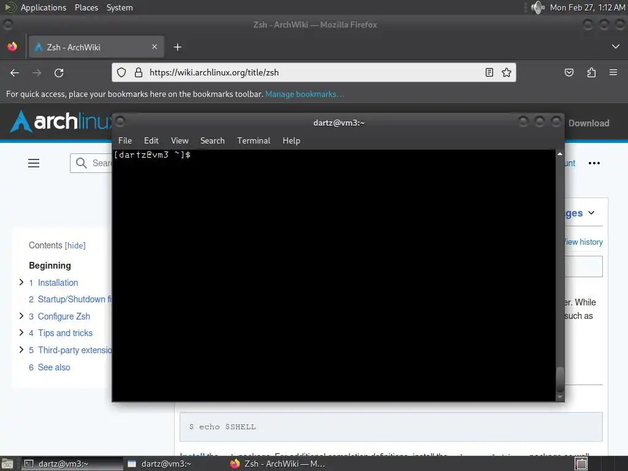Hide the contents table
Image resolution: width=628 pixels, height=471 pixels.
coord(75,245)
